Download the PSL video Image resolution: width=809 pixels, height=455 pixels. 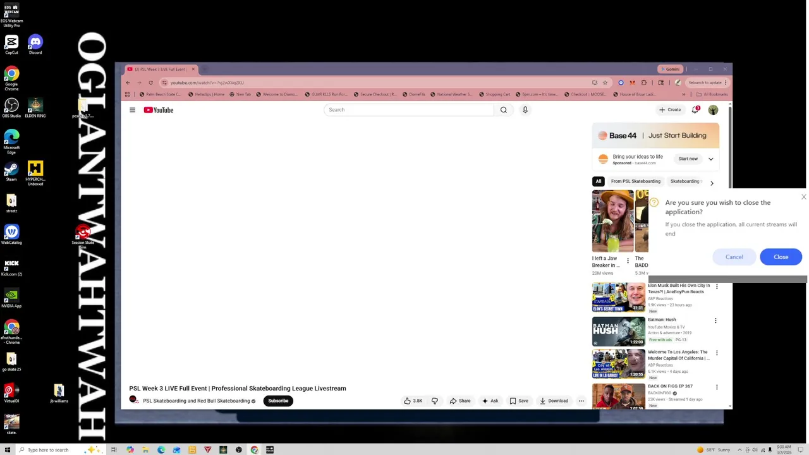(554, 401)
